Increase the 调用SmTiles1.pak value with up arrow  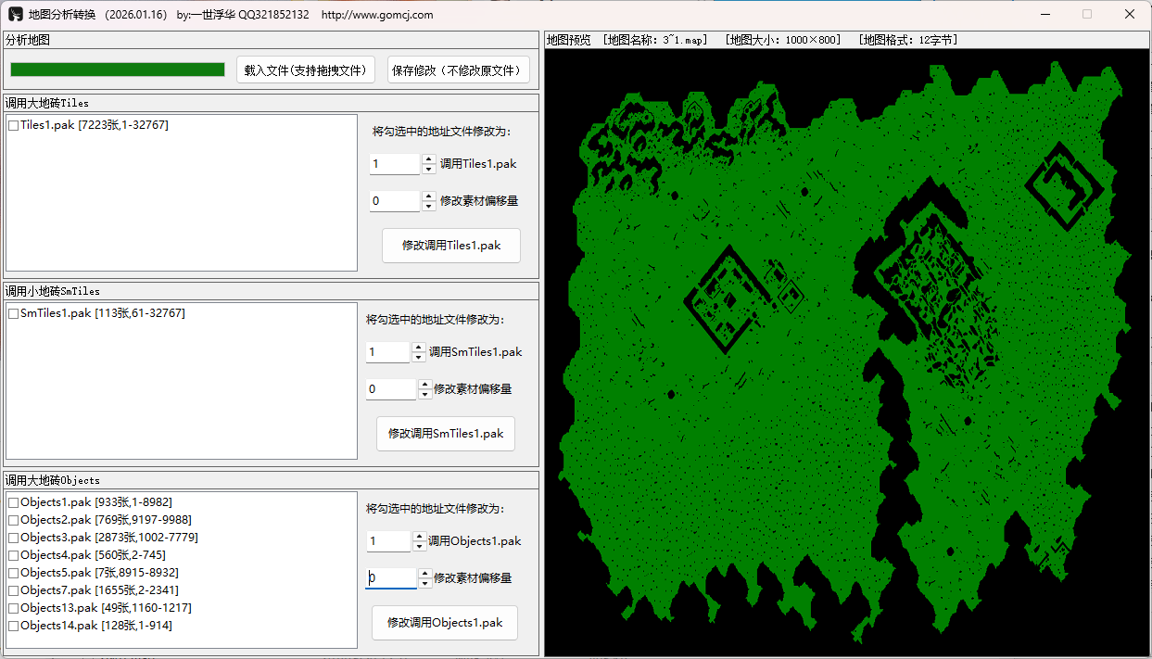tap(418, 348)
